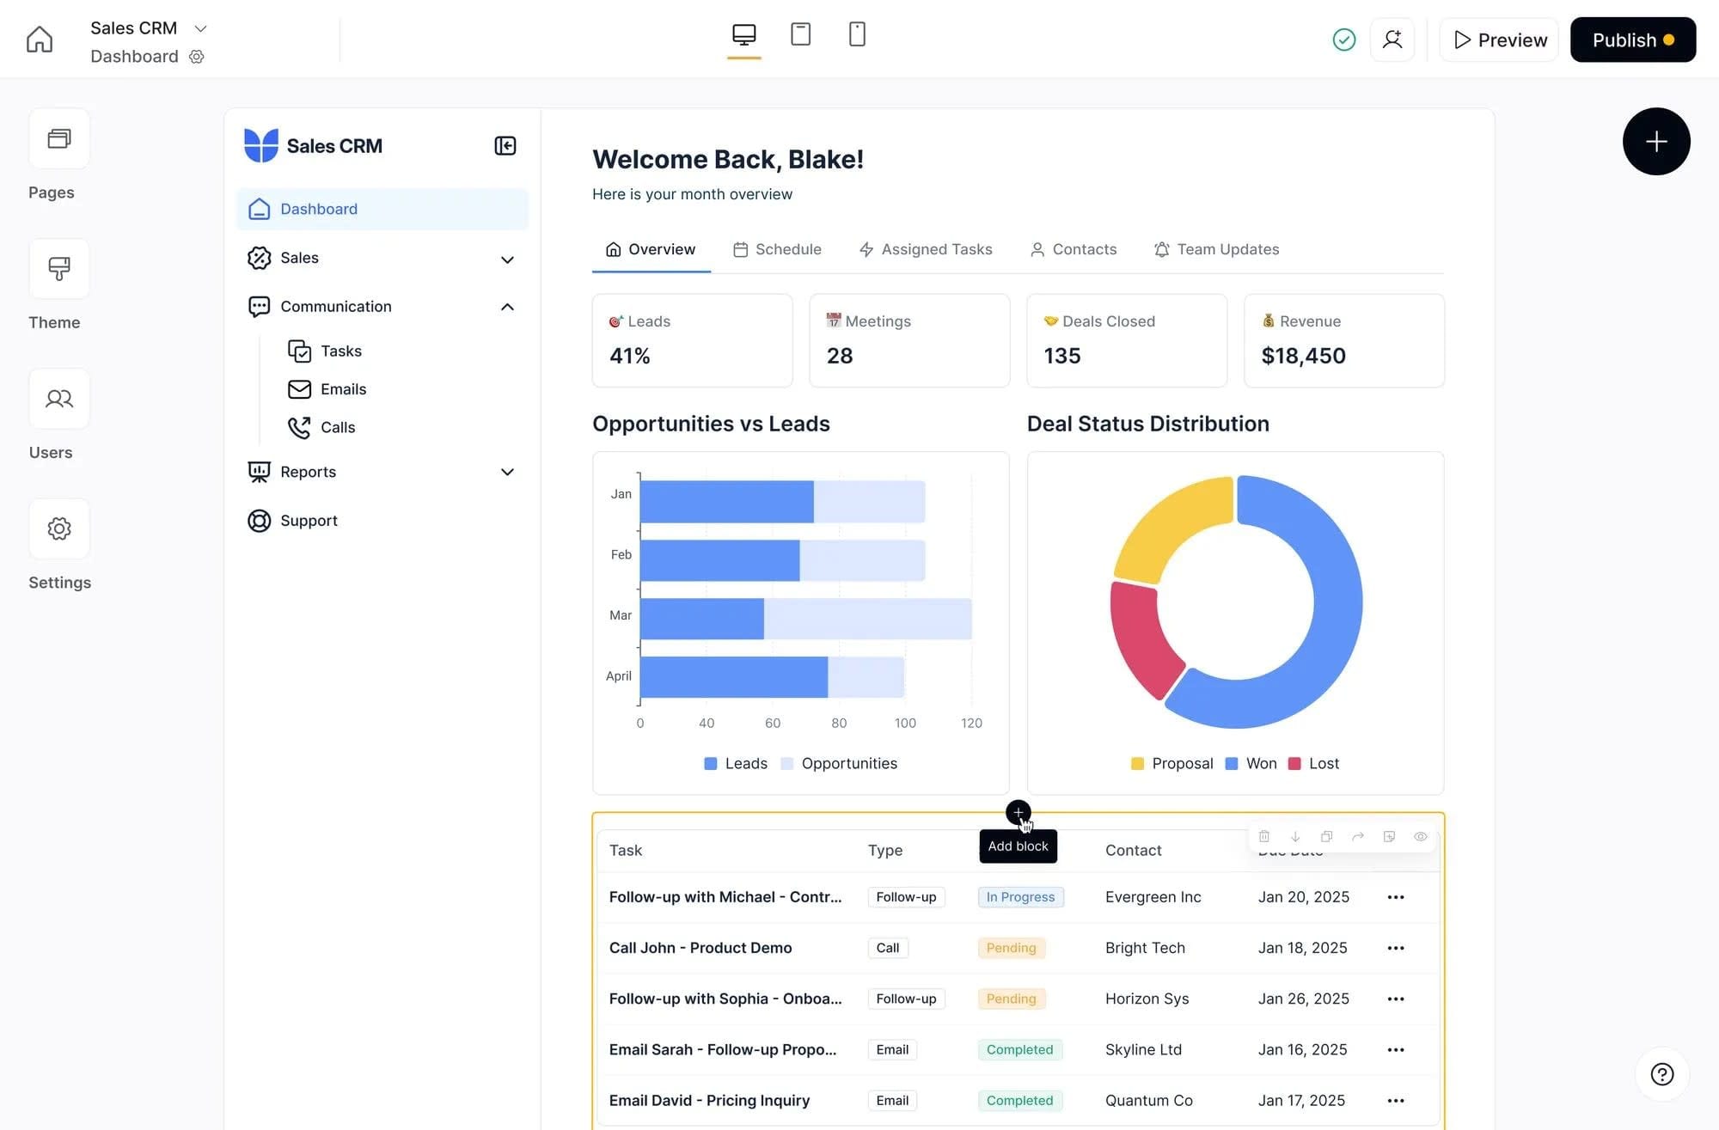The image size is (1719, 1130).
Task: Duplicate the tasks table block
Action: coord(1326,836)
